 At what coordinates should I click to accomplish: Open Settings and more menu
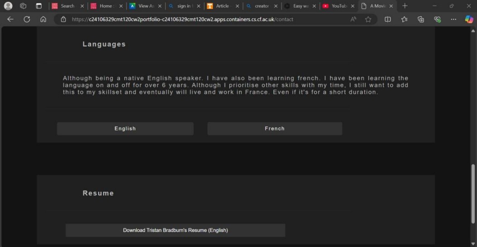click(x=453, y=19)
